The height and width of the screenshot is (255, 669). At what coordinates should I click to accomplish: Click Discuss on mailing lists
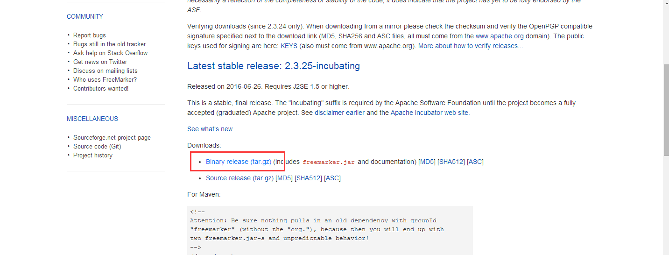[105, 71]
